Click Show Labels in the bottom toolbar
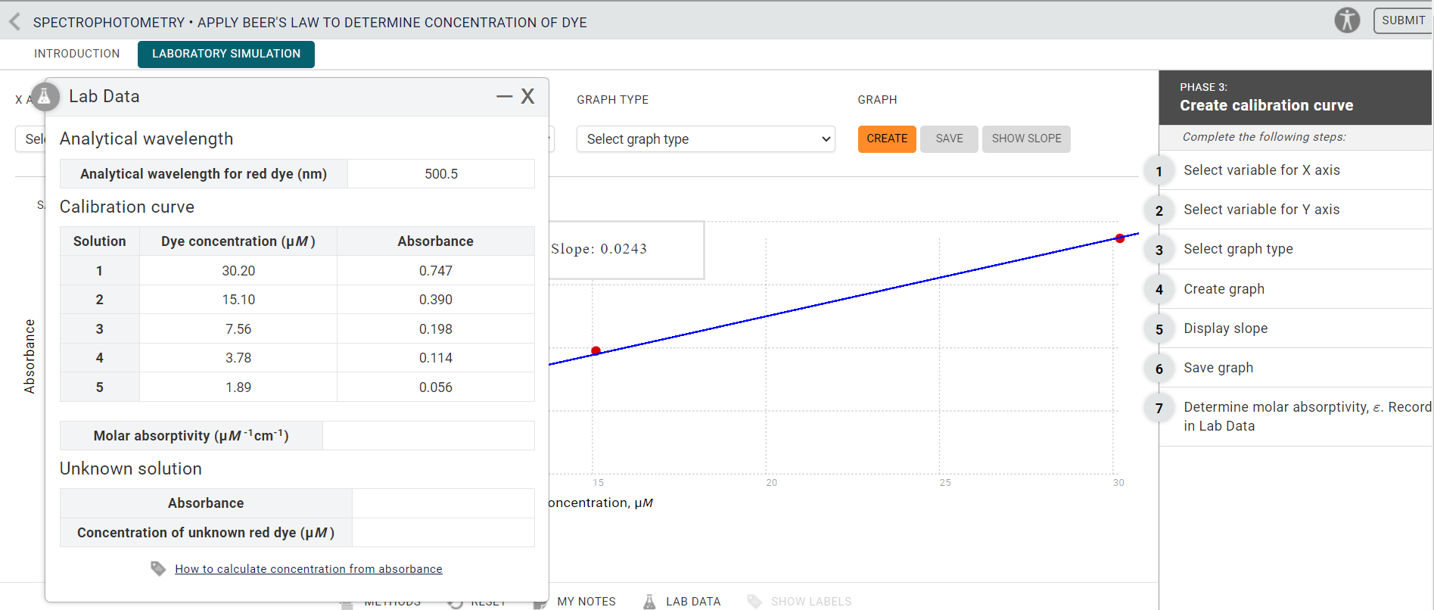The width and height of the screenshot is (1434, 610). tap(811, 602)
